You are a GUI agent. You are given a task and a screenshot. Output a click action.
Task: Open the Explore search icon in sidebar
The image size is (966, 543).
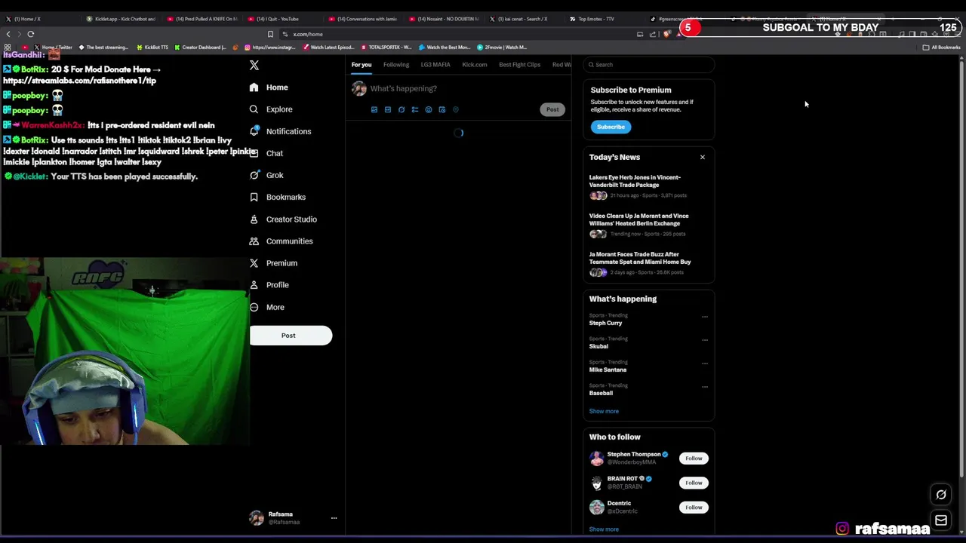(x=254, y=109)
